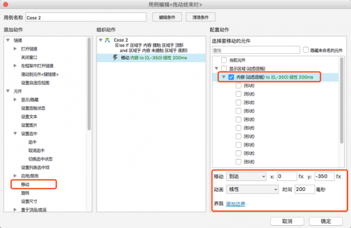Image resolution: width=351 pixels, height=228 pixels.
Task: Expand the 置于顶层/底层 item
Action: point(15,210)
